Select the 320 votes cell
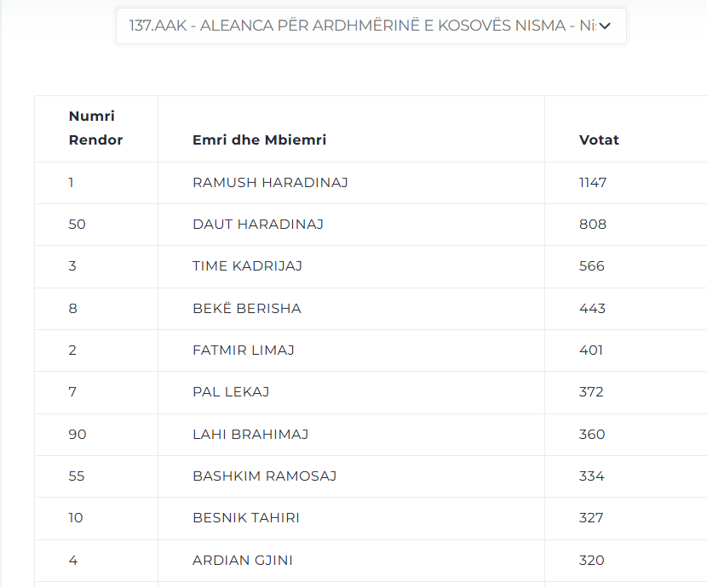Screen dimensions: 707x587 (x=591, y=561)
